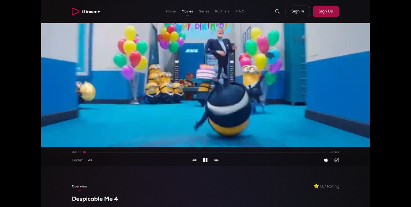Rewind the video with the backward icon

click(194, 160)
